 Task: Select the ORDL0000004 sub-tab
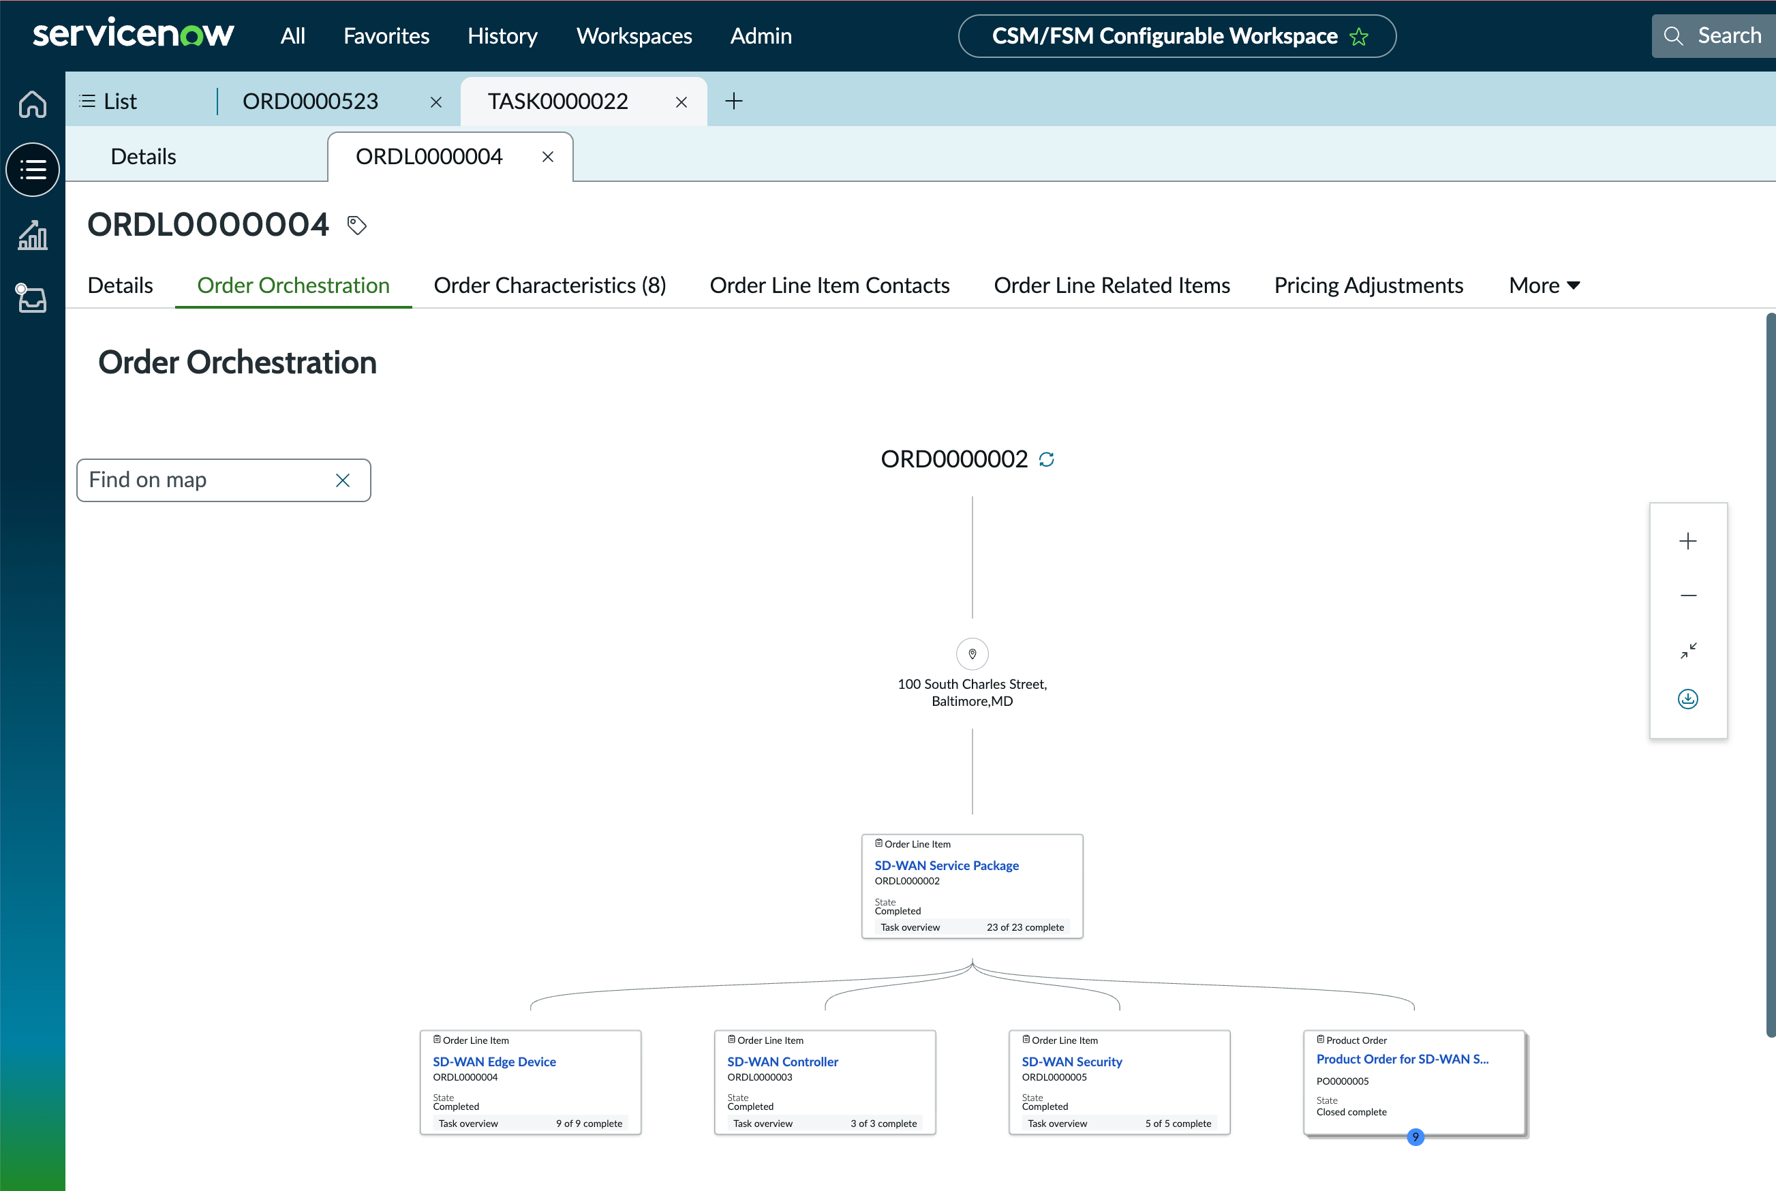[x=429, y=157]
